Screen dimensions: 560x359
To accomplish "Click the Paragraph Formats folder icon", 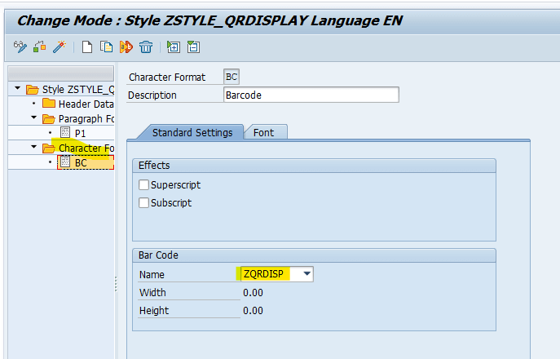I will point(49,118).
